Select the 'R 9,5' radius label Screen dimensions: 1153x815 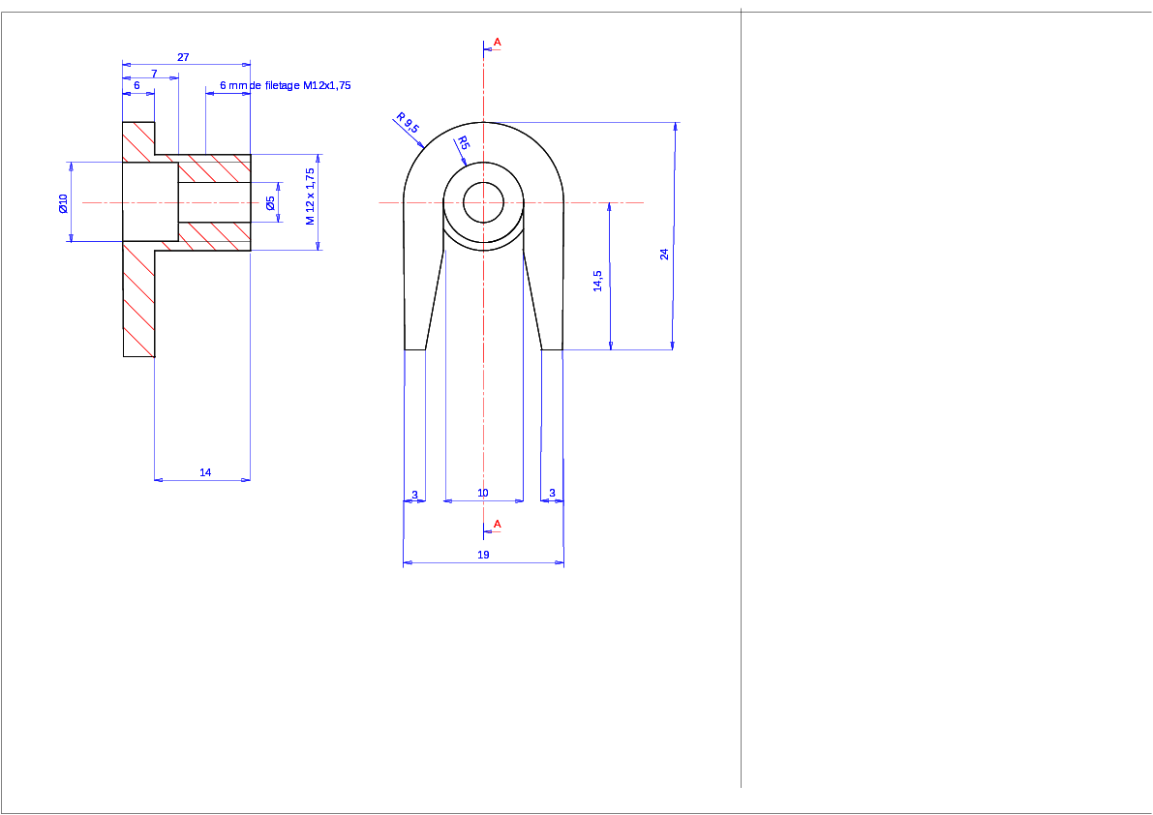(x=408, y=123)
